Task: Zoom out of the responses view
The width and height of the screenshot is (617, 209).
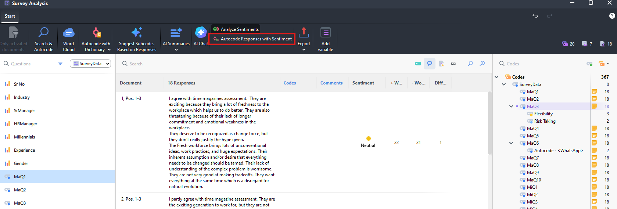Action: pyautogui.click(x=470, y=64)
